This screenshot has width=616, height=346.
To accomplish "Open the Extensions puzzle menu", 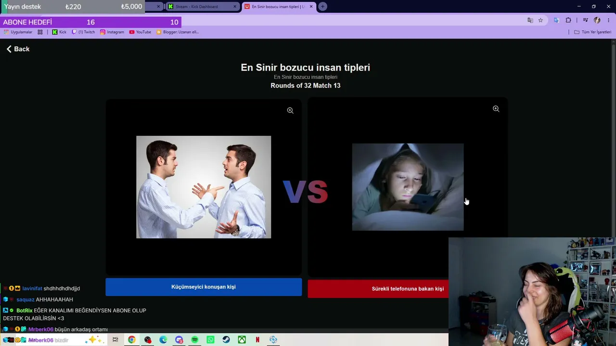I will point(568,20).
